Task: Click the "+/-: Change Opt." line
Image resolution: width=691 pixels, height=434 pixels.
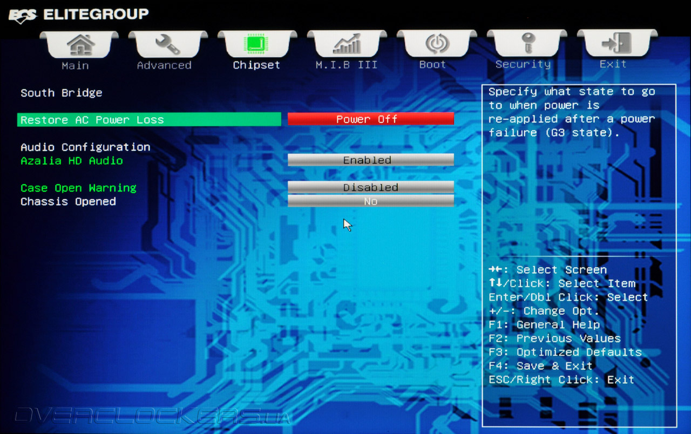Action: coord(544,311)
